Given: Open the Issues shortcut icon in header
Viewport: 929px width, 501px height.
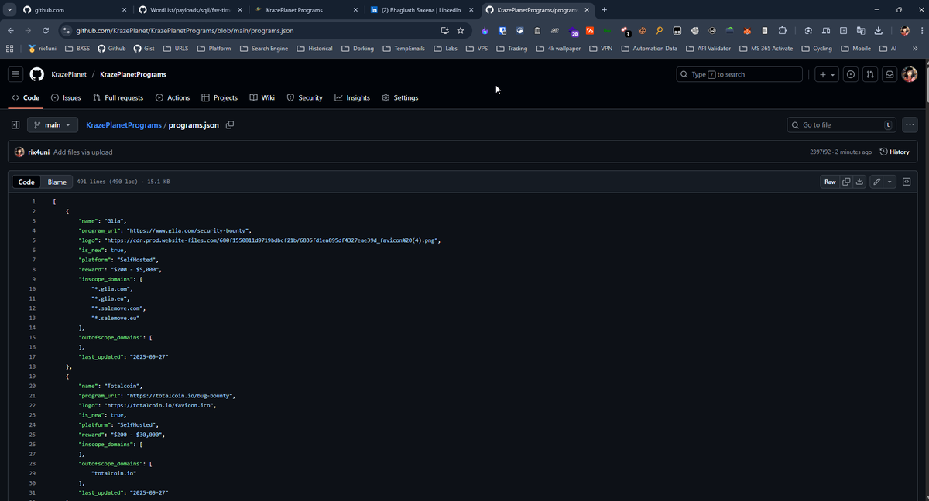Looking at the screenshot, I should 851,74.
